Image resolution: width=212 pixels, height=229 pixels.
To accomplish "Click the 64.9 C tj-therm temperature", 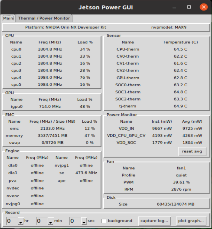I will tap(180, 106).
